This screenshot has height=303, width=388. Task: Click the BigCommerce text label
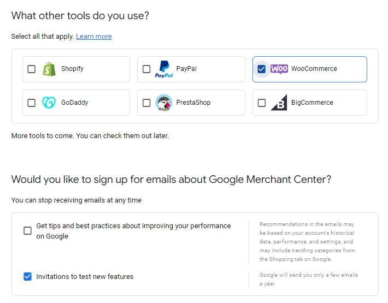[x=312, y=102]
